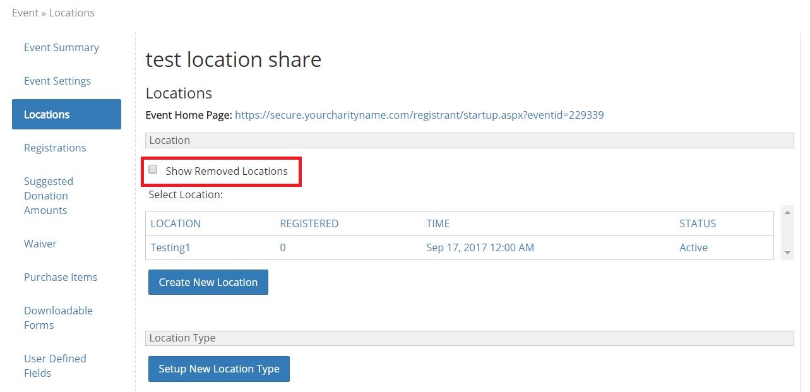This screenshot has width=810, height=392.
Task: Open Downloadable Forms in the sidebar
Action: coord(58,318)
